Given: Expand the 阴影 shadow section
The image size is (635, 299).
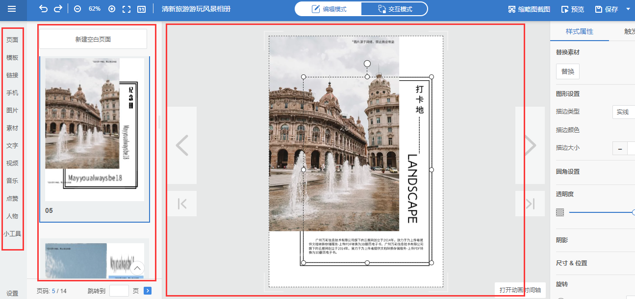Looking at the screenshot, I should (x=562, y=240).
